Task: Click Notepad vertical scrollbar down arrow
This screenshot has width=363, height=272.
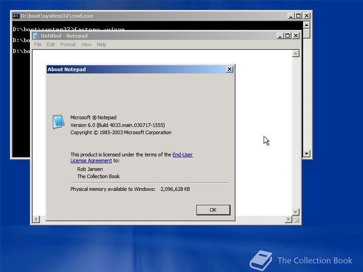Action: (x=296, y=212)
